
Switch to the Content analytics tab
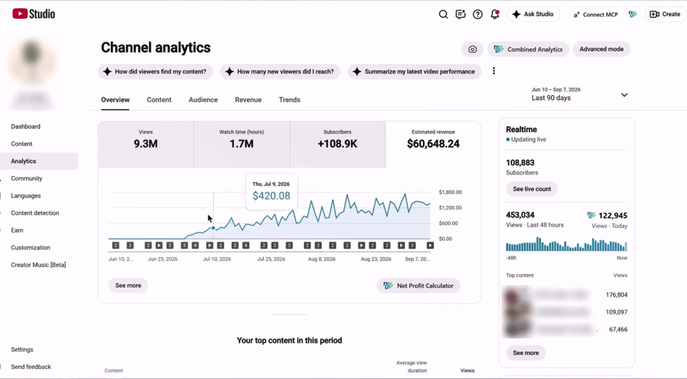tap(159, 100)
